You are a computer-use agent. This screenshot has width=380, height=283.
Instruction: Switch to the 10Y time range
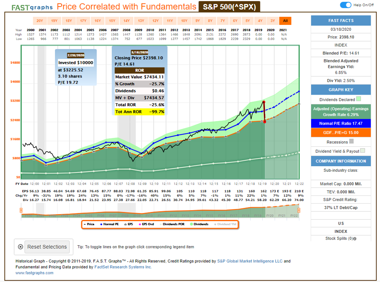click(x=184, y=21)
